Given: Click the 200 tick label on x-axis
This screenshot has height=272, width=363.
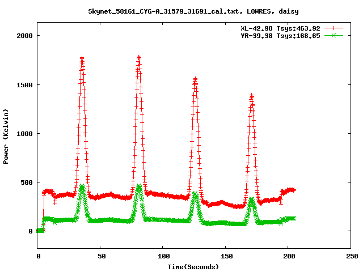Looking at the screenshot, I should click(x=289, y=256).
